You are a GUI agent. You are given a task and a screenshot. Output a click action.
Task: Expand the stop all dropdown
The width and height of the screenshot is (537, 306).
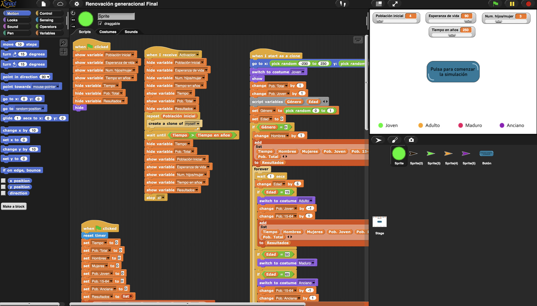point(163,198)
